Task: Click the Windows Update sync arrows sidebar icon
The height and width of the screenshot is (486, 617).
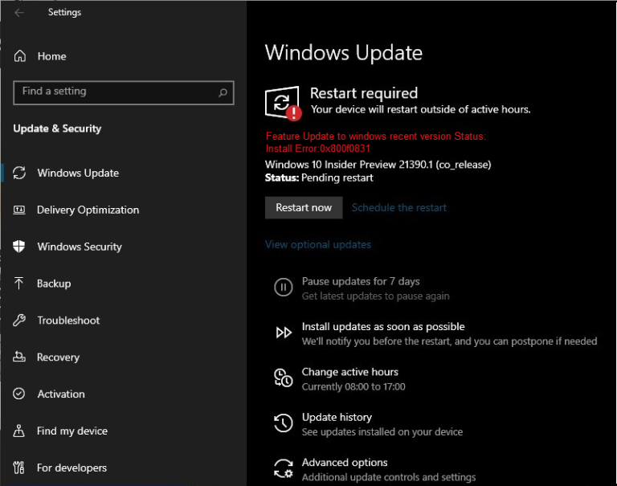Action: click(19, 173)
